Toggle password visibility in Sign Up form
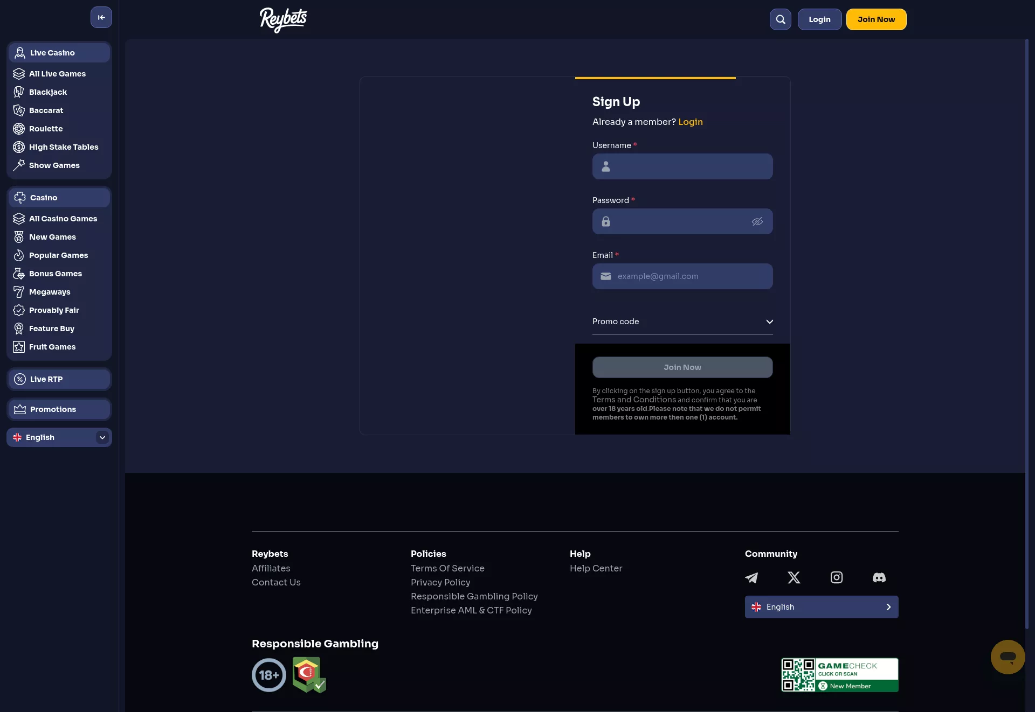This screenshot has height=712, width=1035. [x=757, y=221]
